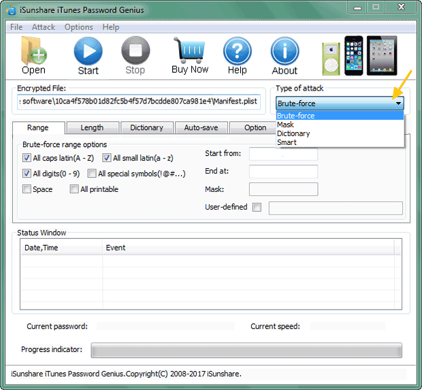Click the Current speed label
Viewport: 422px width, 390px height.
click(275, 327)
